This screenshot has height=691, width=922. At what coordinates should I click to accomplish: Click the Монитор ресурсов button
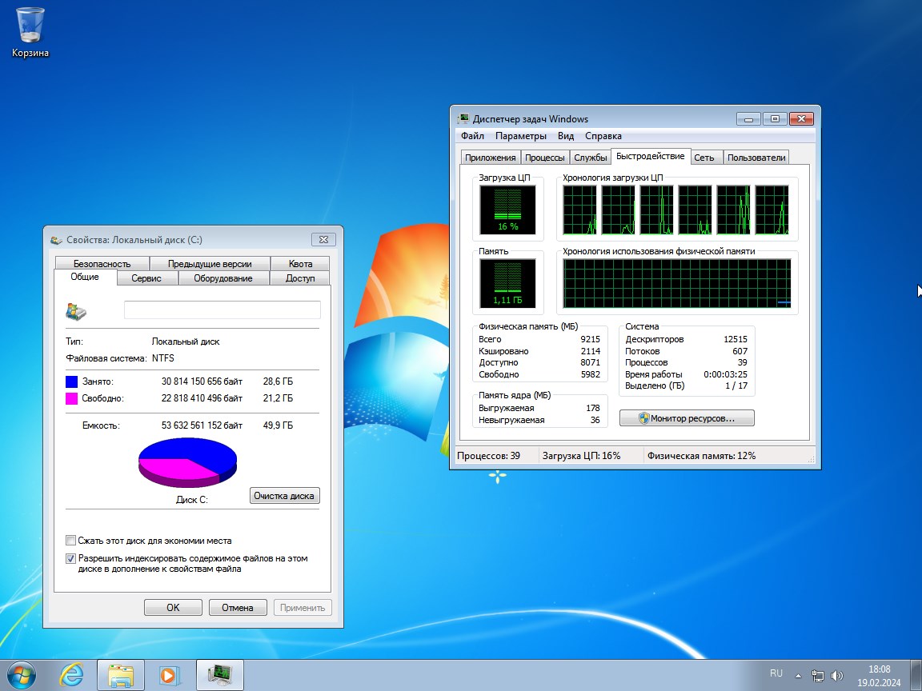coord(687,417)
